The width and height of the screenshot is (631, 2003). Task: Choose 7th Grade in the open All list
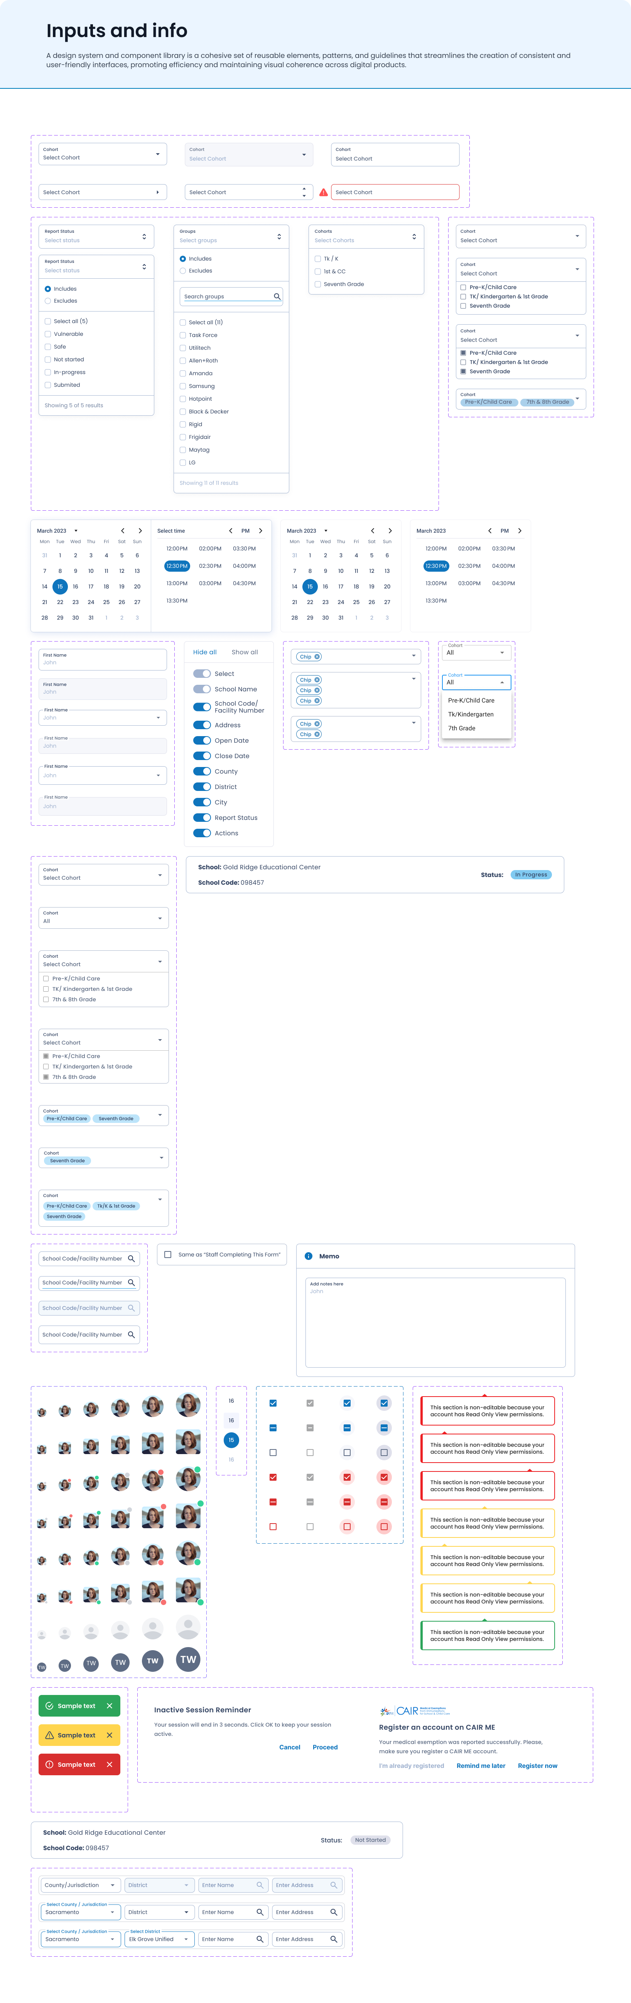[462, 728]
